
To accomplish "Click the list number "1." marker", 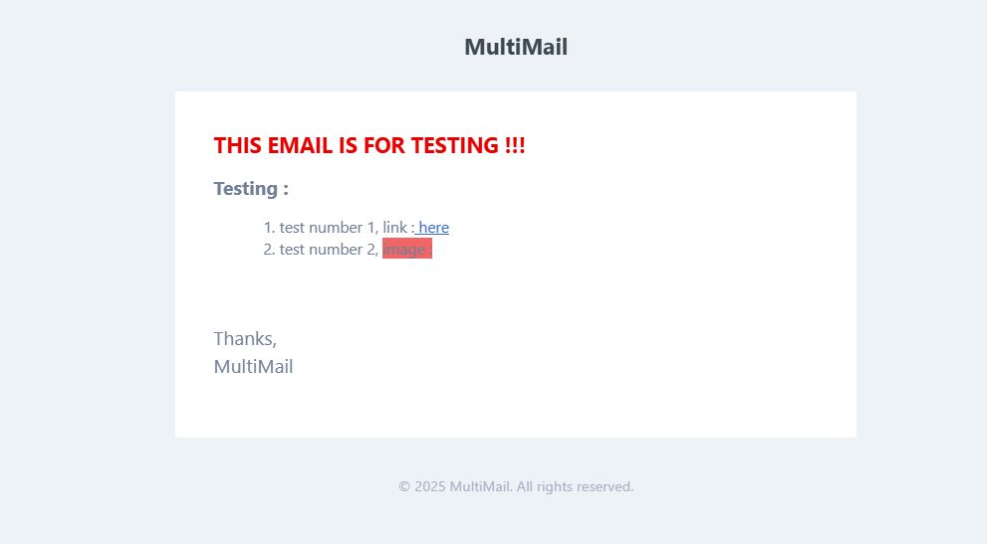I will coord(269,228).
